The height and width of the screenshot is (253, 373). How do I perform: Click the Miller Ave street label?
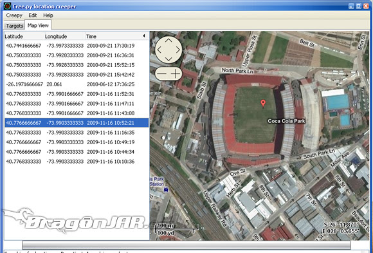pos(340,159)
